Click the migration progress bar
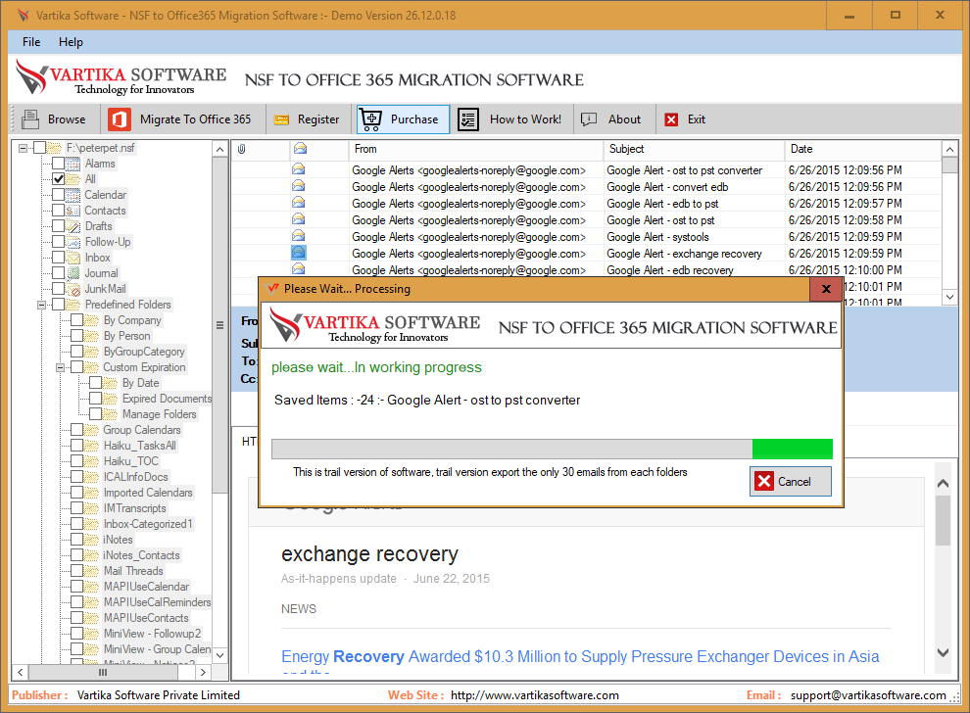 tap(552, 449)
